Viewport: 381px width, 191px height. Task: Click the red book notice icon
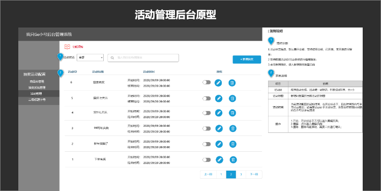(x=67, y=47)
